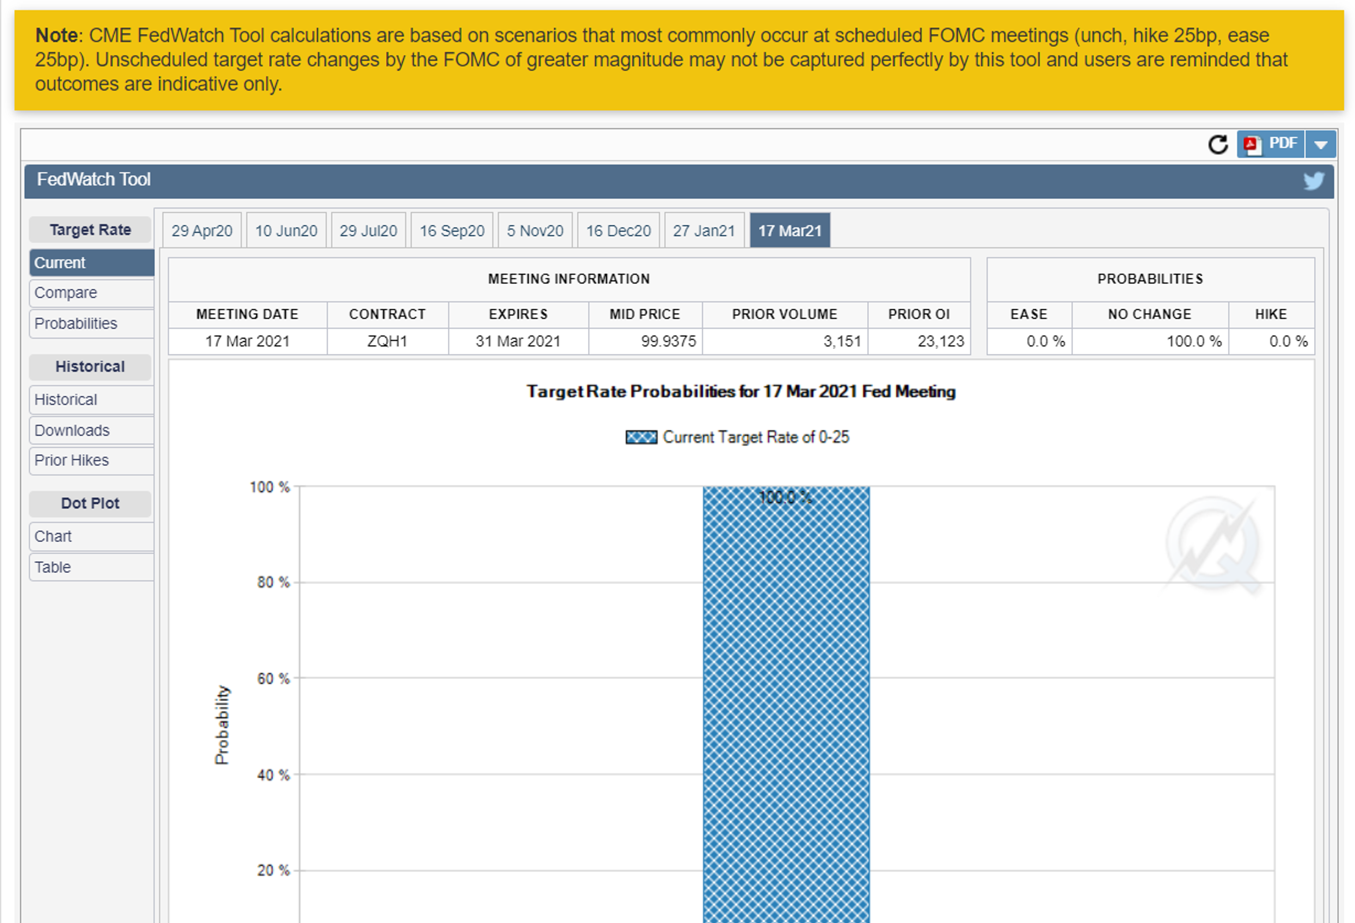Screen dimensions: 1355x923
Task: Open the Current target rate view
Action: click(91, 263)
